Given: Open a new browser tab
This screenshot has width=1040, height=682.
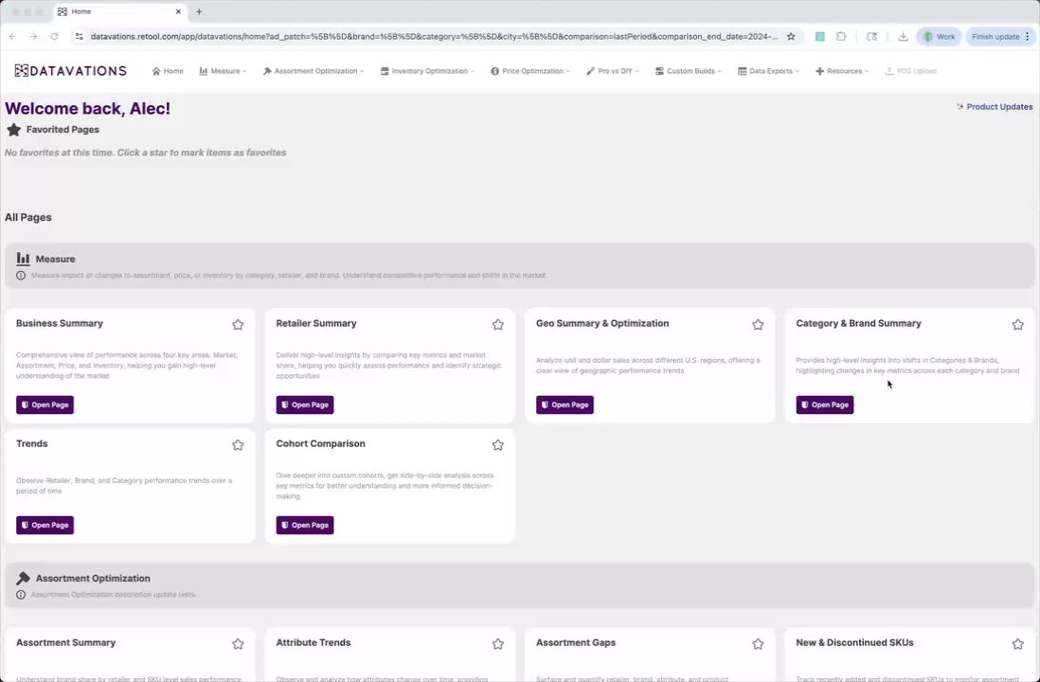Looking at the screenshot, I should [199, 11].
